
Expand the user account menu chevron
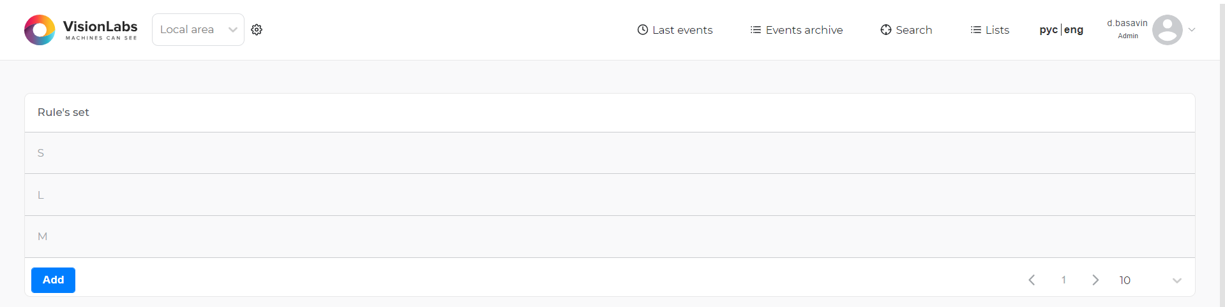1192,30
